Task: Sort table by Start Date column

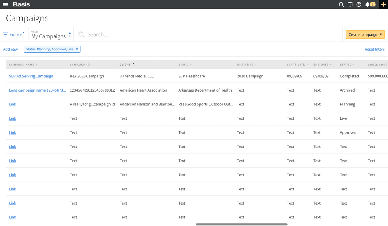Action: 297,65
